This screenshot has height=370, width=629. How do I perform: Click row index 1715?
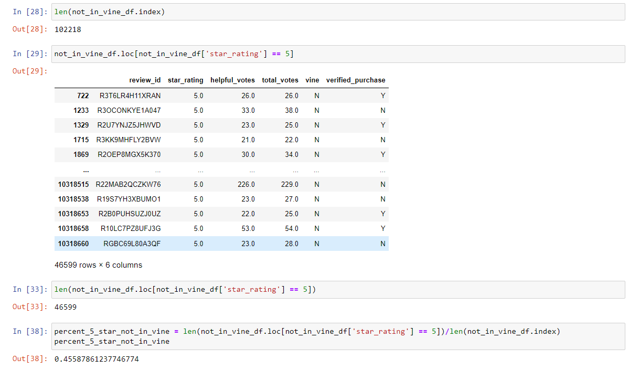coord(81,140)
